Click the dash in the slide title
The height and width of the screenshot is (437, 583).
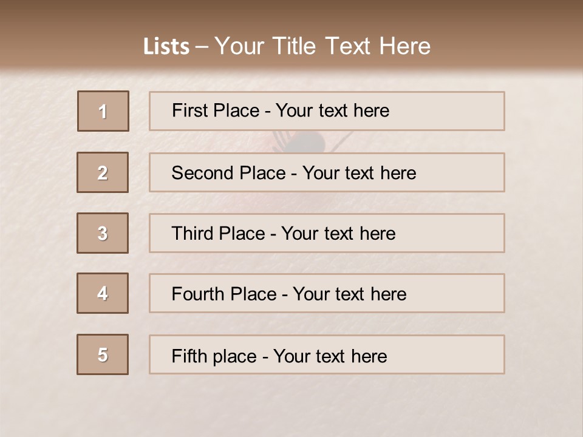click(202, 47)
